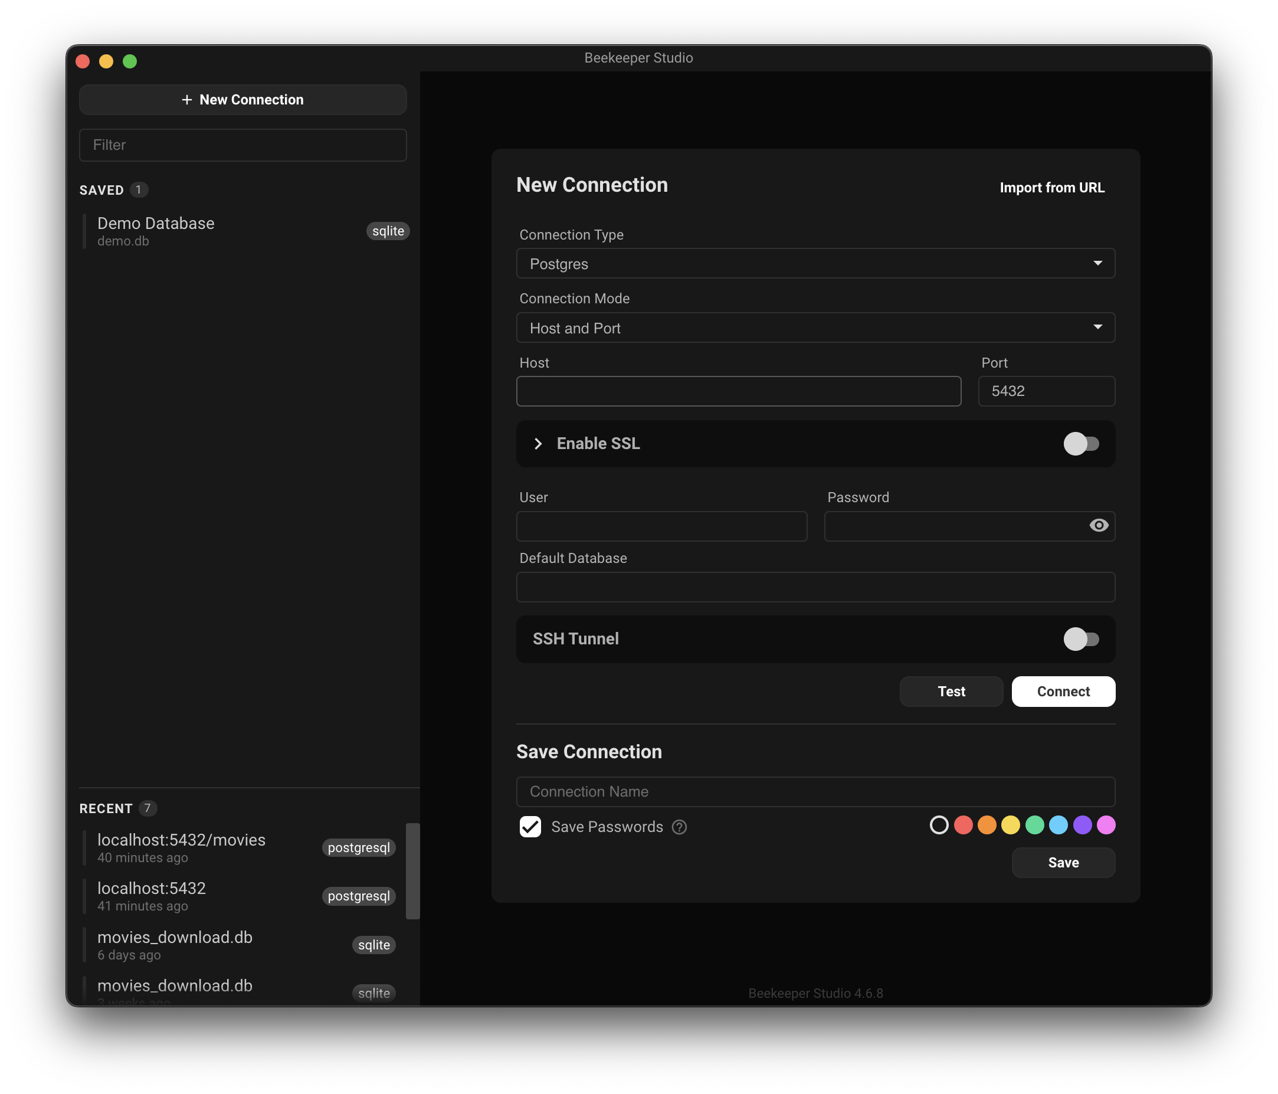Click the sqlite badge on Demo Database
Image resolution: width=1278 pixels, height=1094 pixels.
[387, 231]
